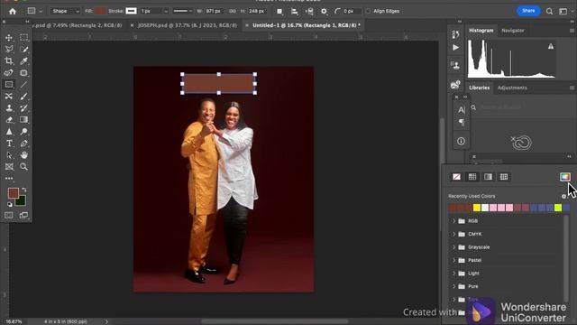The image size is (577, 325).
Task: Choose the Gradient fill type
Action: coord(488,177)
